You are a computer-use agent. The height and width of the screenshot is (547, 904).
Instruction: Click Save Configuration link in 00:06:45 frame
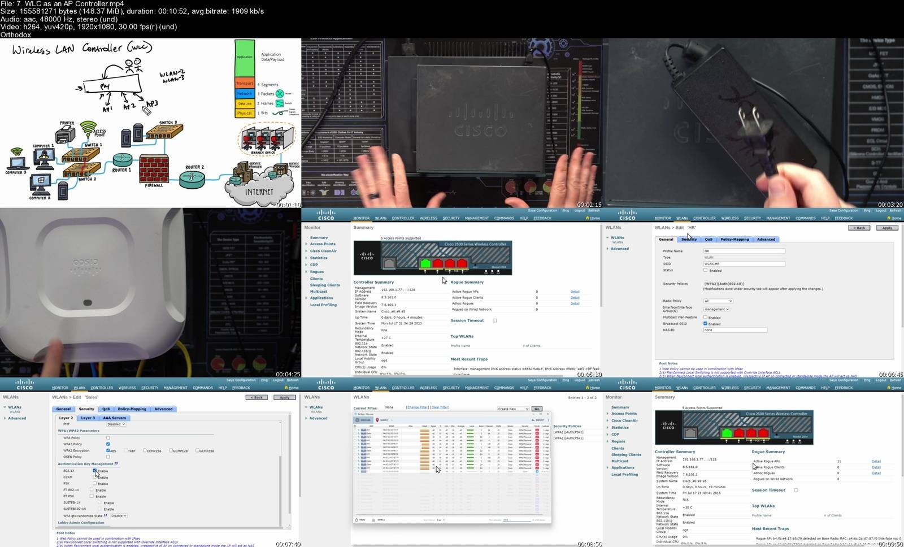[x=844, y=211]
